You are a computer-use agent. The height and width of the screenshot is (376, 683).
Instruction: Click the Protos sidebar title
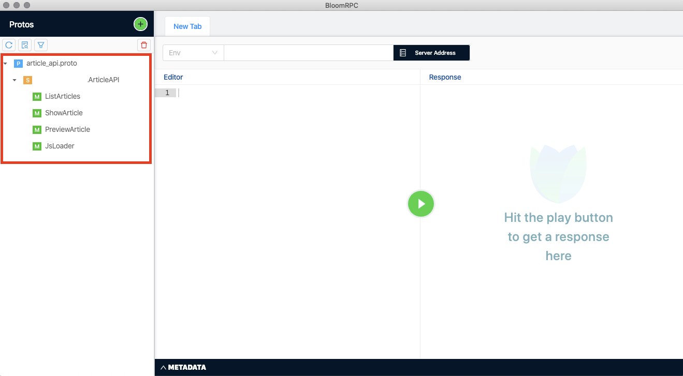[22, 24]
